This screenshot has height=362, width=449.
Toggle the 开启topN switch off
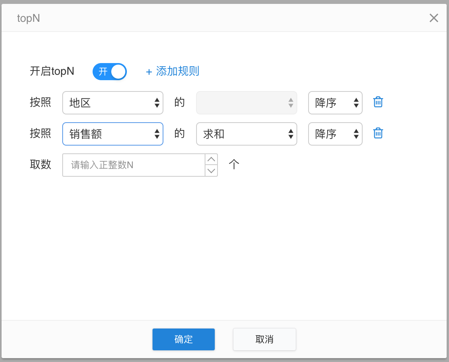110,72
